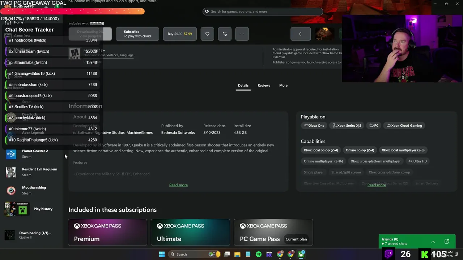This screenshot has width=463, height=260.
Task: Open the Windows Start menu
Action: point(162,254)
